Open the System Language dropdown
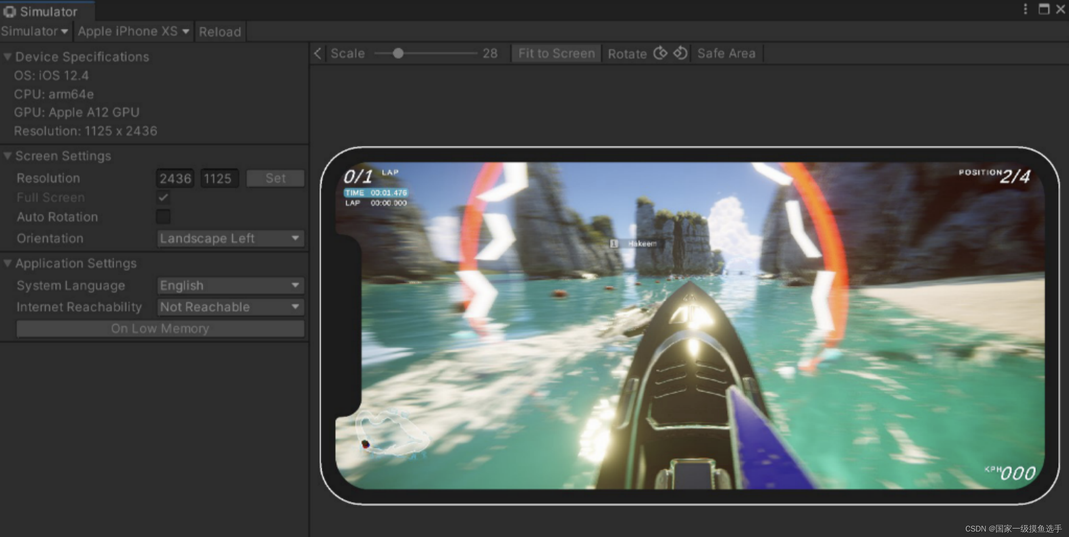This screenshot has width=1069, height=537. click(231, 286)
